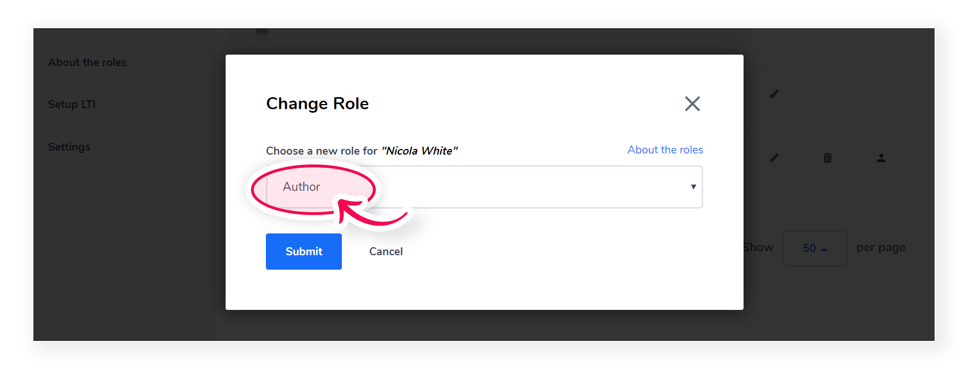Screen dimensions: 968x372
Task: Open About the roles in the sidebar
Action: (87, 62)
